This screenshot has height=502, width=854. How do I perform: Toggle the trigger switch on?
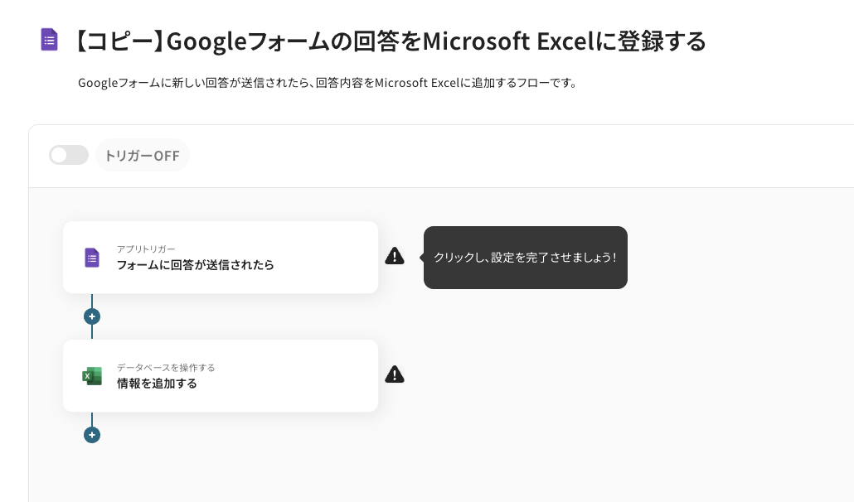[69, 155]
